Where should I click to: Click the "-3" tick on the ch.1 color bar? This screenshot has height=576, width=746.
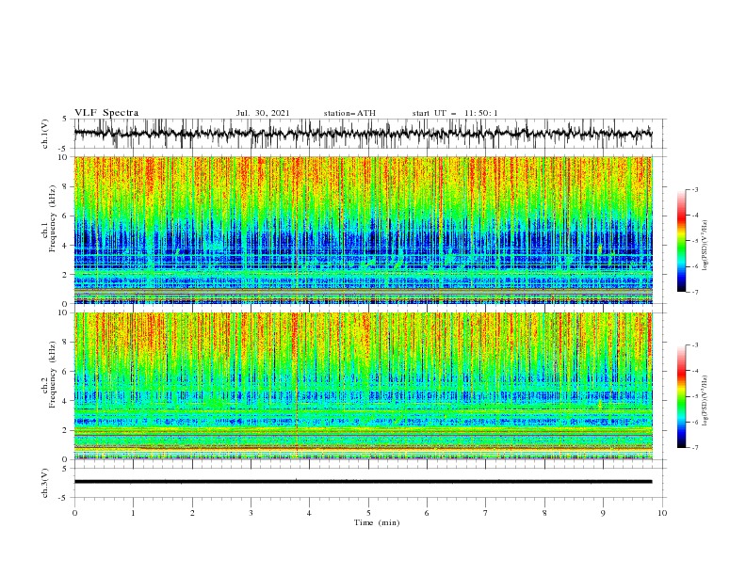(694, 189)
